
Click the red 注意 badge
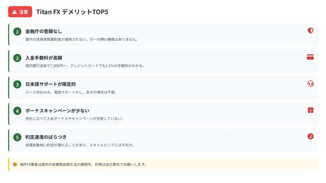pos(20,12)
